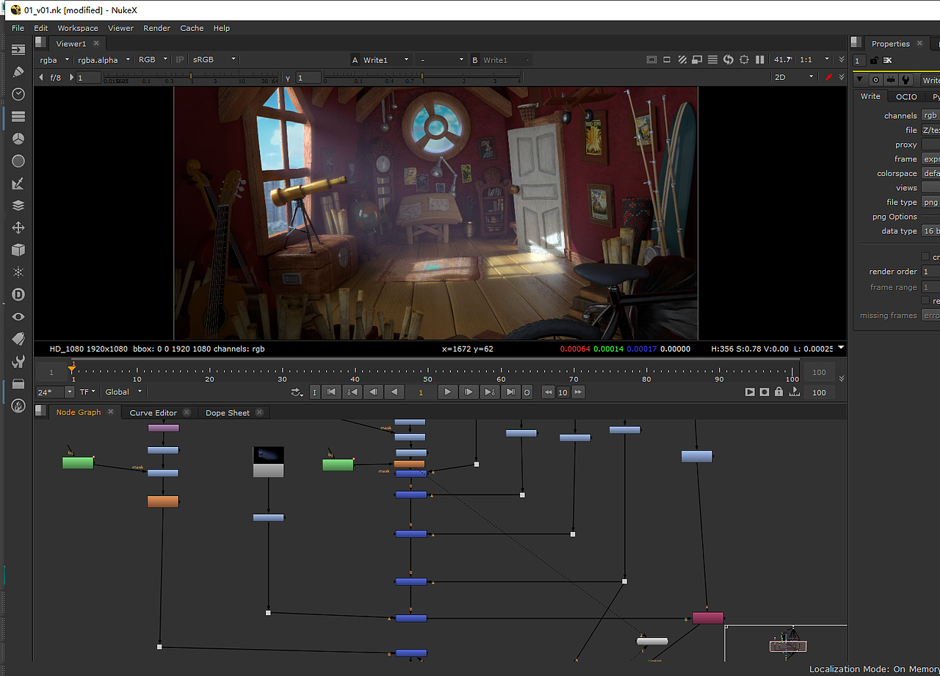The image size is (940, 676).
Task: Click the OCIO tab in Write properties
Action: tap(906, 96)
